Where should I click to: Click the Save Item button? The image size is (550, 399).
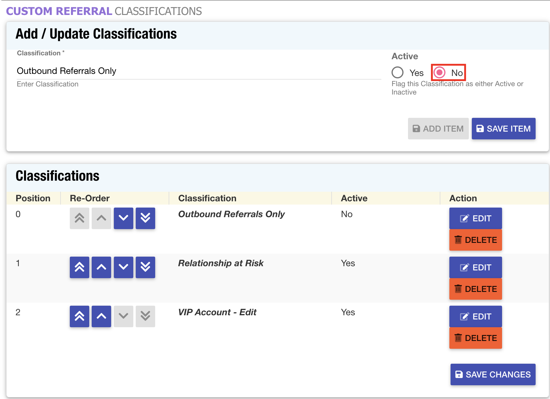pos(503,129)
